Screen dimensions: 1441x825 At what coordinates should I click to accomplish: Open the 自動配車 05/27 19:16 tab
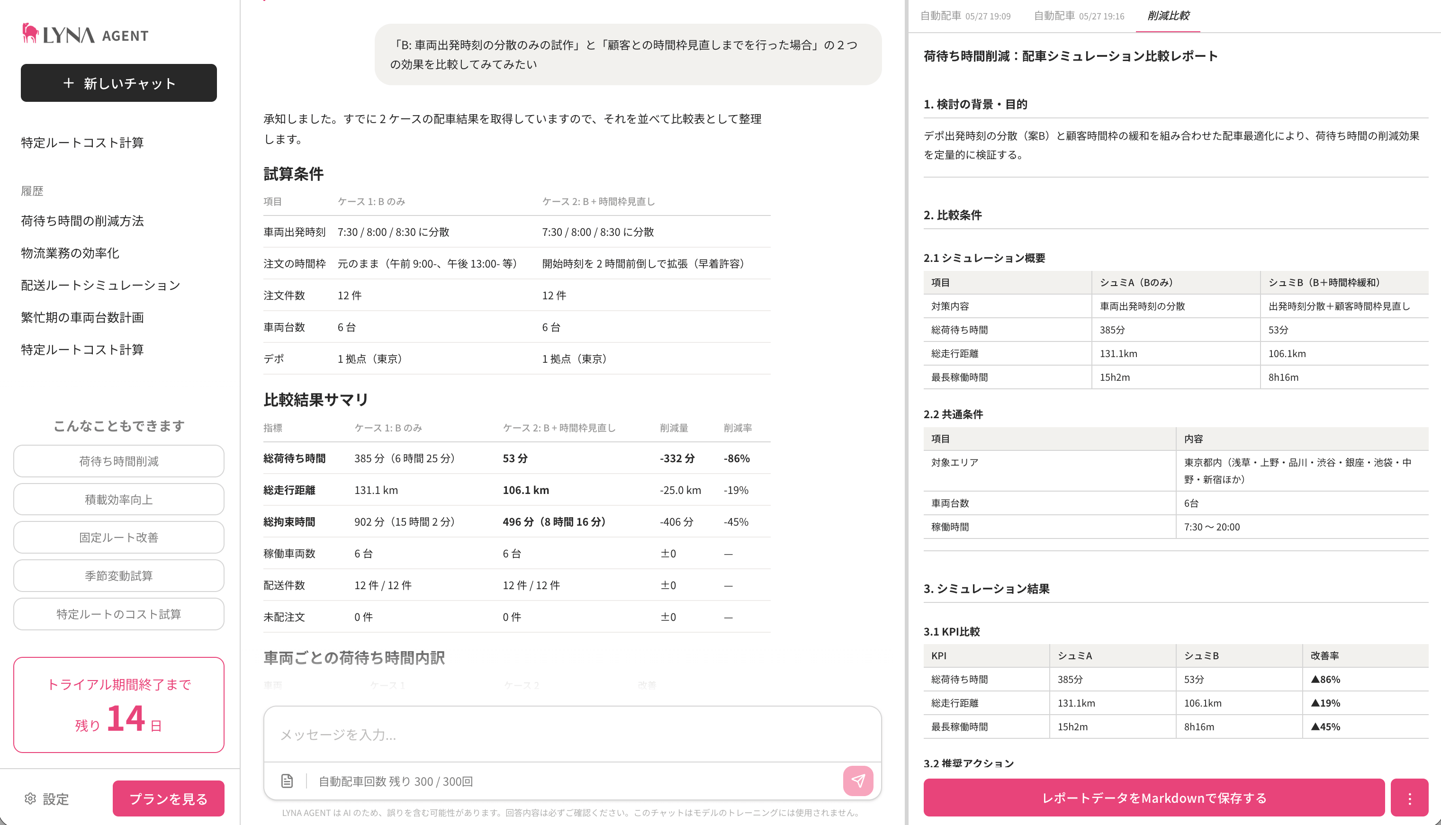pyautogui.click(x=1079, y=16)
